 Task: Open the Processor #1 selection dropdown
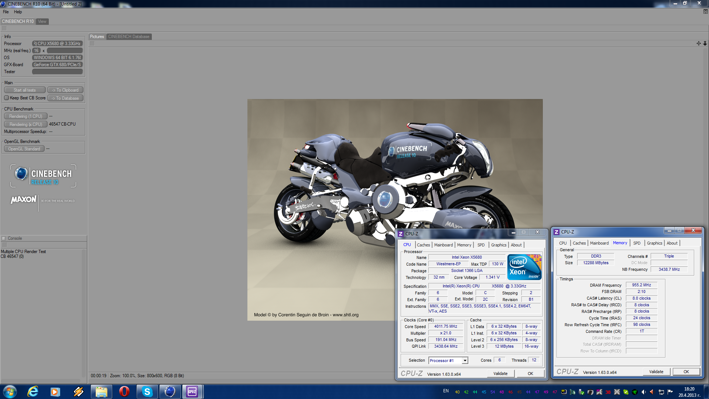point(465,361)
